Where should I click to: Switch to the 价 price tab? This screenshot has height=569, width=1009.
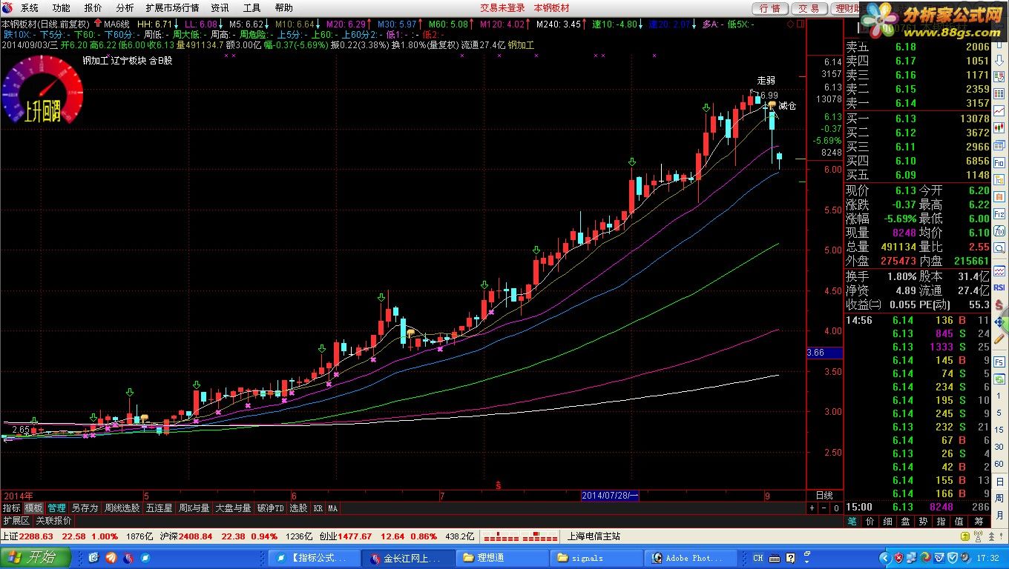point(870,522)
